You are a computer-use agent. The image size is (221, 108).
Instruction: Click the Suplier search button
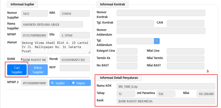coord(59,83)
